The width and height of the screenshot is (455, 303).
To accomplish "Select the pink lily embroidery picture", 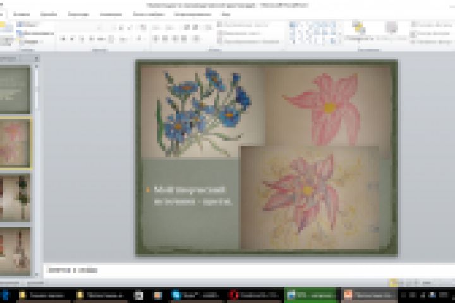I will coord(310,198).
